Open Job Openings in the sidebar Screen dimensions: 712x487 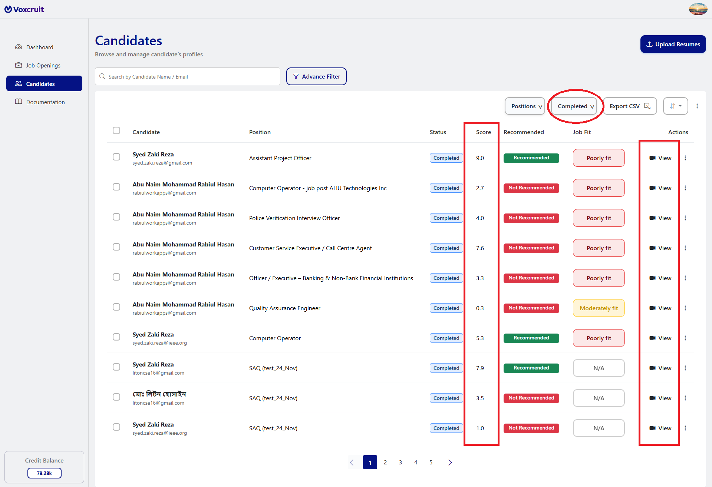43,65
